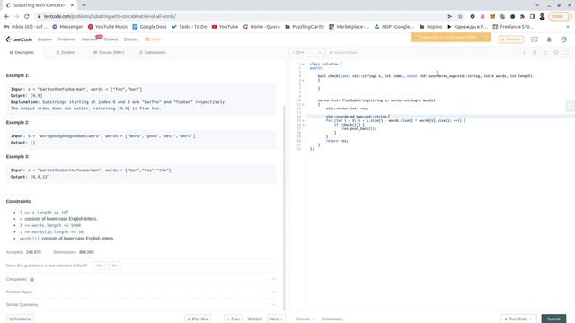
Task: Open the Extensions puzzle icon
Action: 522,16
